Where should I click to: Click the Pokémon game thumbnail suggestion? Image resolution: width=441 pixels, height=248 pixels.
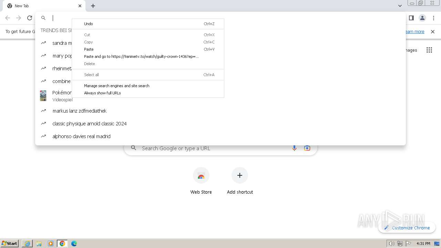point(43,96)
